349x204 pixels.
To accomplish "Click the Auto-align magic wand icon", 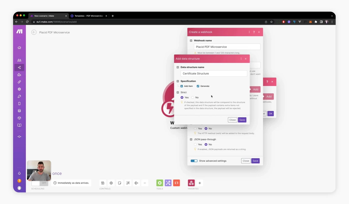I will click(x=128, y=183).
